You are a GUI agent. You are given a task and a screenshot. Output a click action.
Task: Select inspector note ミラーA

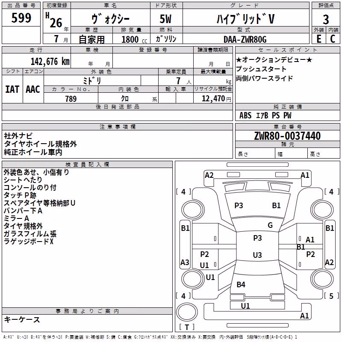click(16, 218)
